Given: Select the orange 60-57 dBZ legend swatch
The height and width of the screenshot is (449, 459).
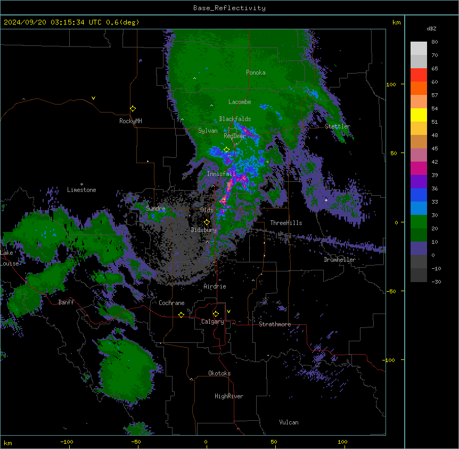Looking at the screenshot, I should pos(419,88).
